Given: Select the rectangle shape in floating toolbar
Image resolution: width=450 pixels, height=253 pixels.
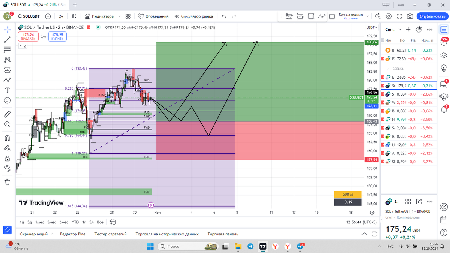Looking at the screenshot, I should click(311, 16).
